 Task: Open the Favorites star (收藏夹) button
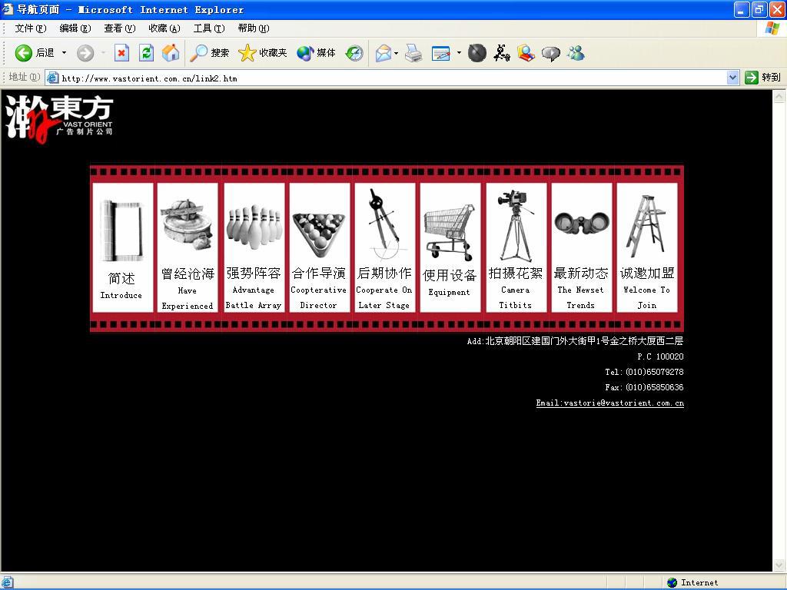[263, 53]
